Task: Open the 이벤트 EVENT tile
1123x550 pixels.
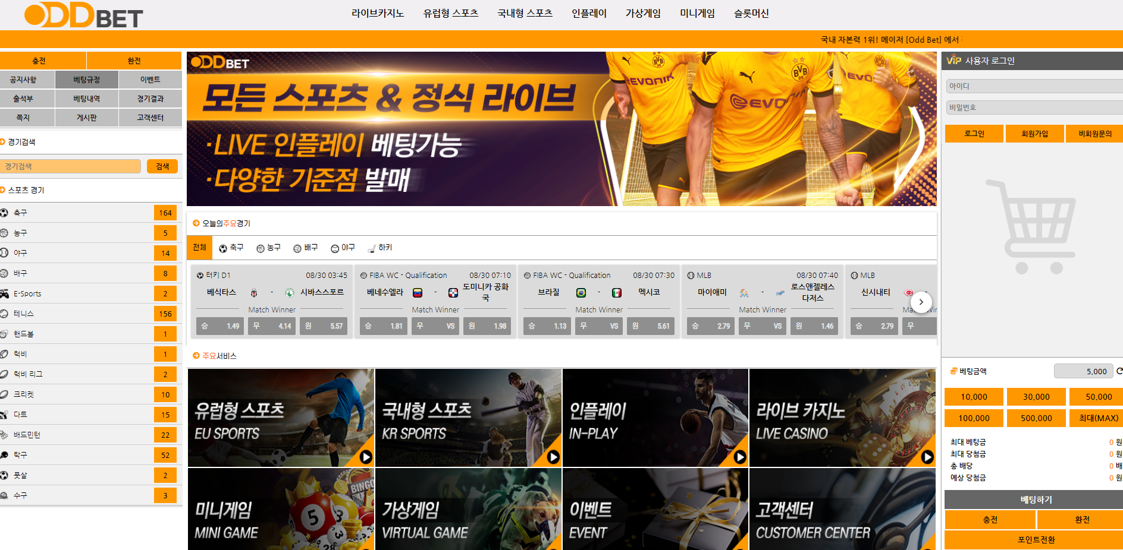Action: pyautogui.click(x=655, y=509)
